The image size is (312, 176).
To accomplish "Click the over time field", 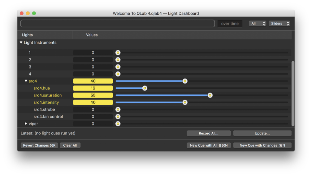I will (x=230, y=23).
